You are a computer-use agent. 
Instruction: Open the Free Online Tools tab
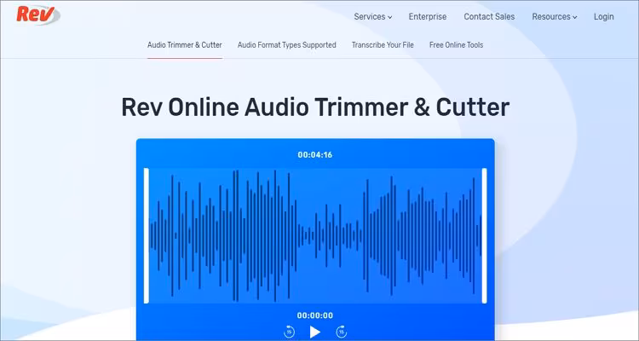[456, 45]
